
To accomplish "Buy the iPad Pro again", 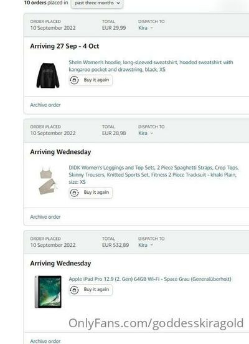I will coord(90,290).
